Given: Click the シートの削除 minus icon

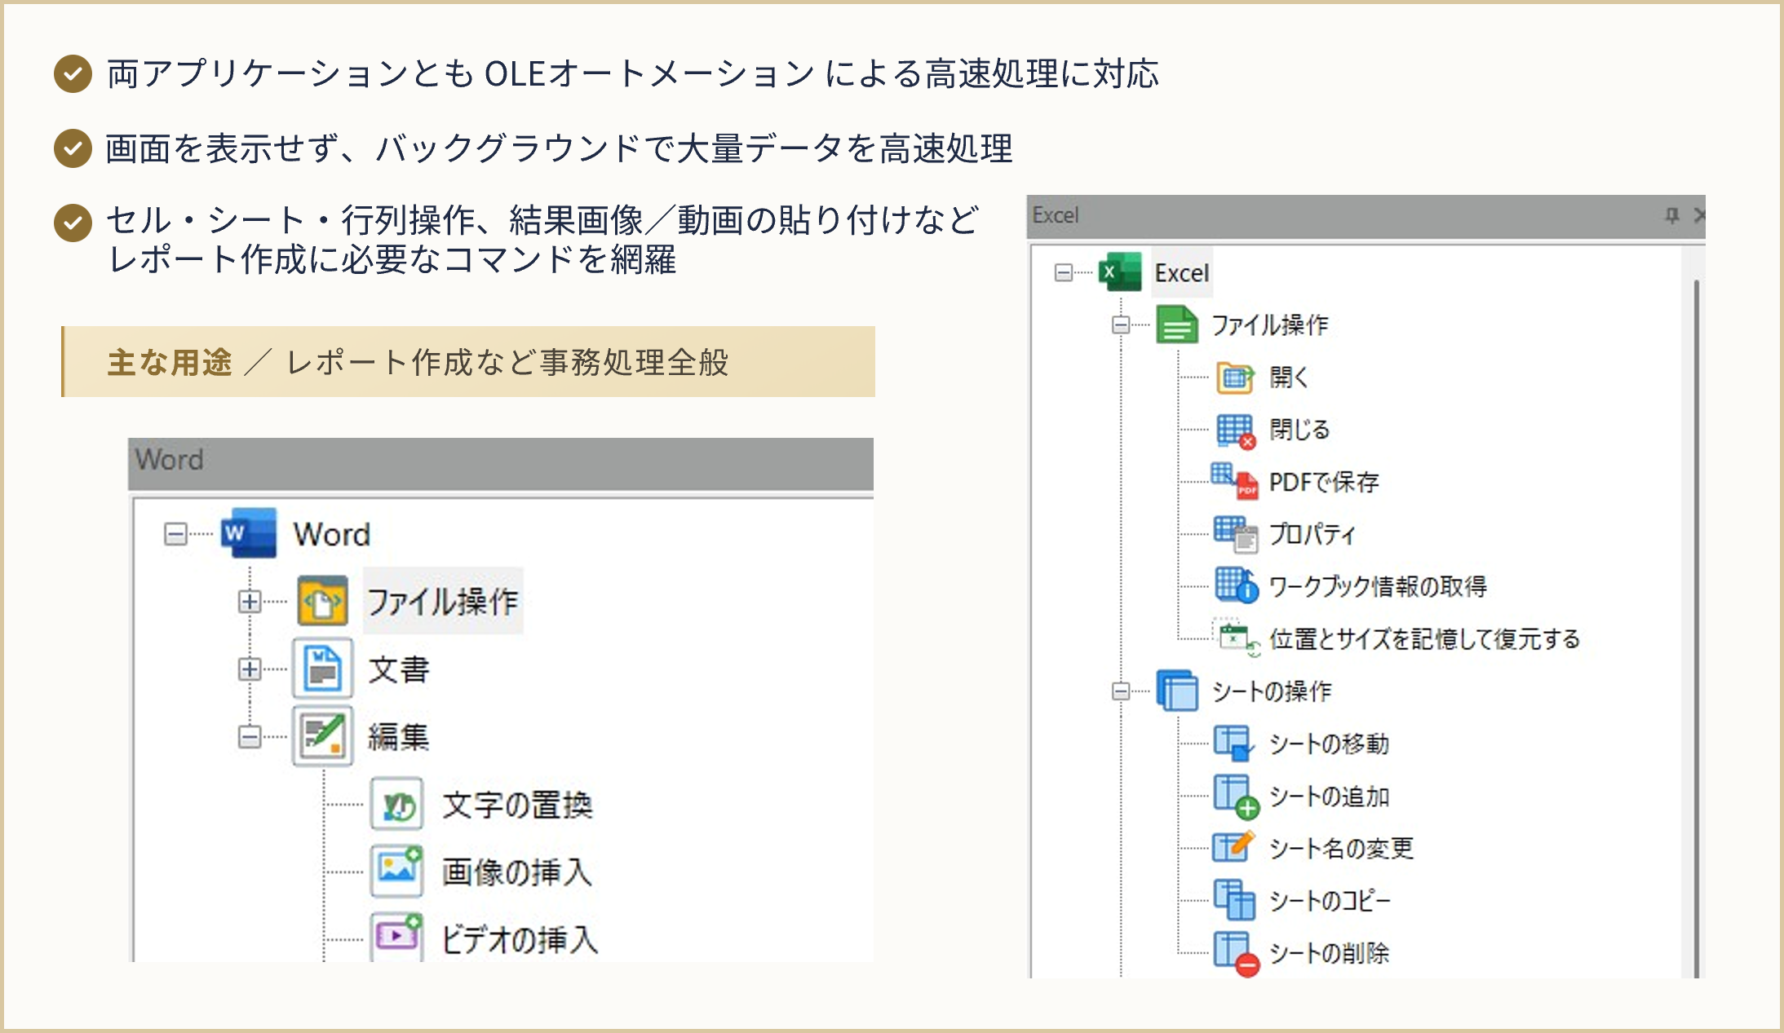Looking at the screenshot, I should click(1236, 953).
